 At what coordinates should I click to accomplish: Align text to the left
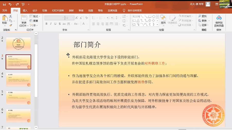click(94, 24)
